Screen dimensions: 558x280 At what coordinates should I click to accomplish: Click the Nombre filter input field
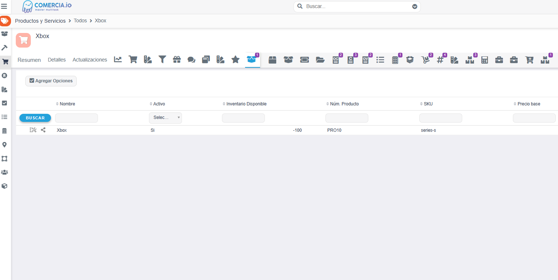(76, 118)
